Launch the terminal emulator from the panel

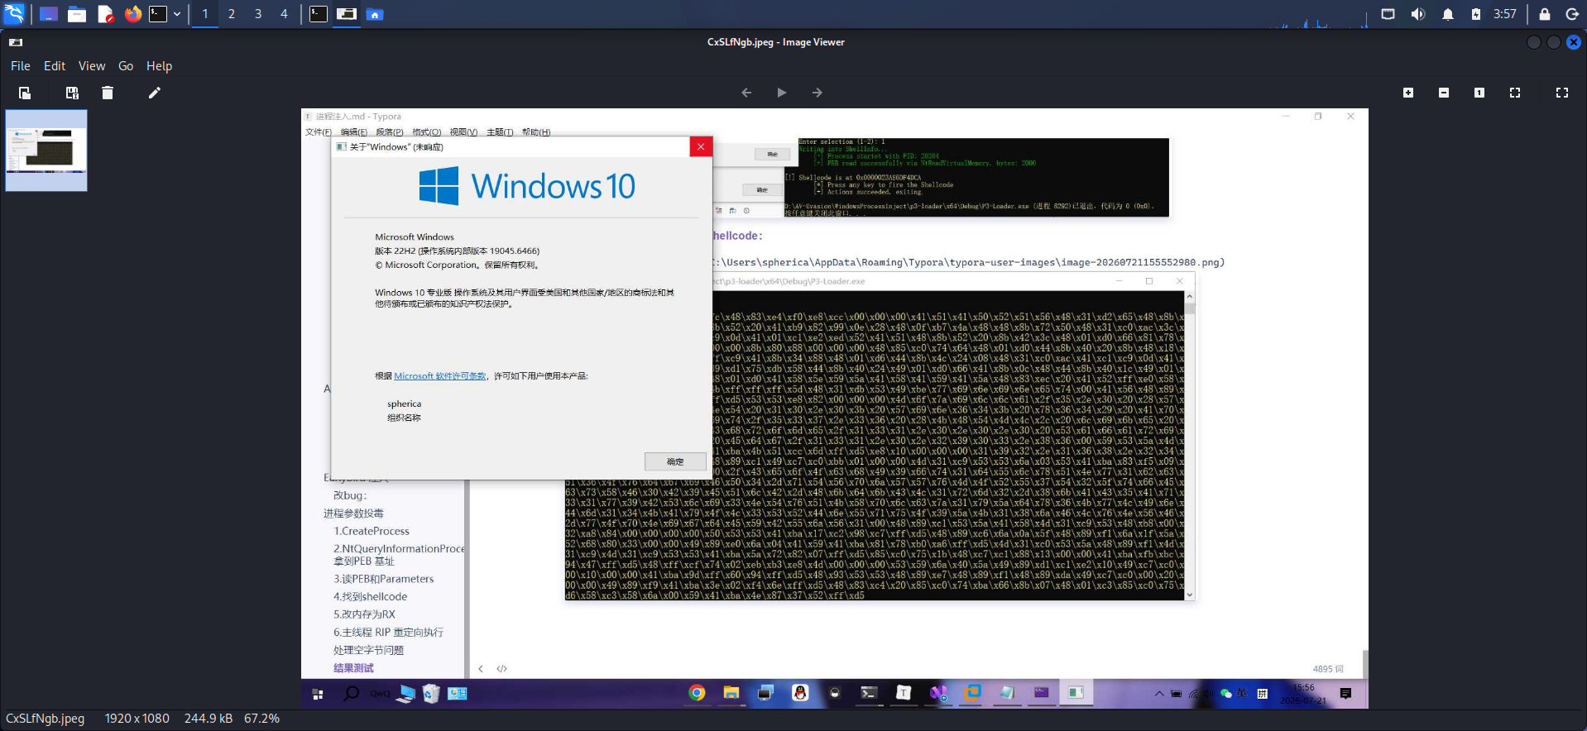pyautogui.click(x=158, y=14)
